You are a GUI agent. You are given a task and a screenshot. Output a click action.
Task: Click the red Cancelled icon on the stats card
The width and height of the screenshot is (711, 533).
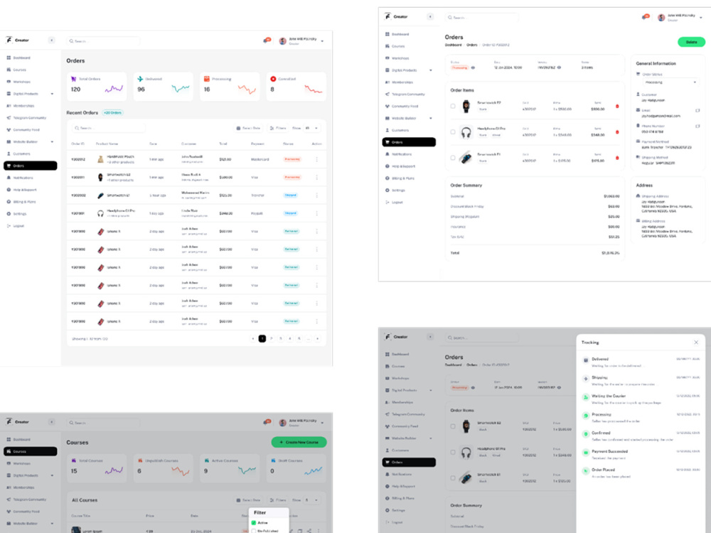coord(273,79)
